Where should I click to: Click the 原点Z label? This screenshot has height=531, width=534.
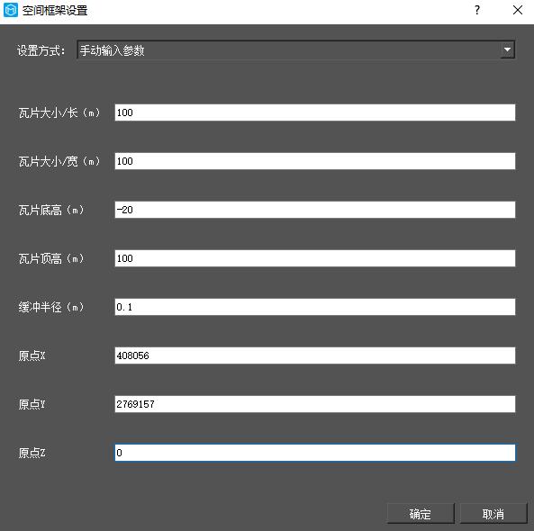[32, 453]
